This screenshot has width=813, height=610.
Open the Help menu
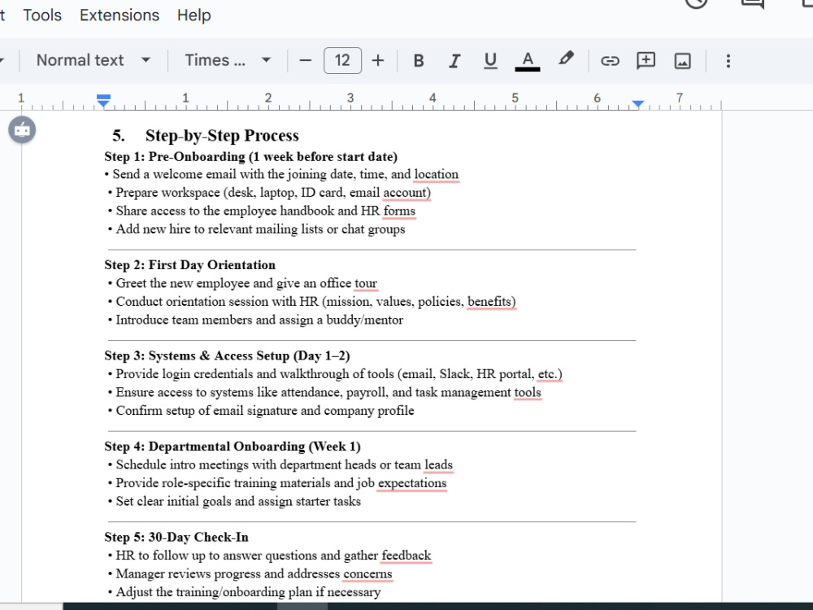(x=194, y=15)
